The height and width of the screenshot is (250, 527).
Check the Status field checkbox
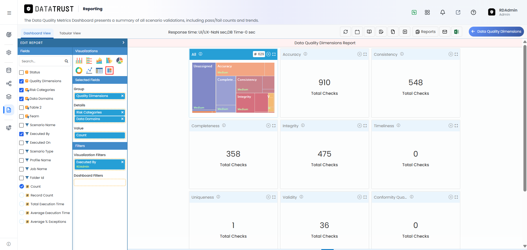click(x=21, y=73)
